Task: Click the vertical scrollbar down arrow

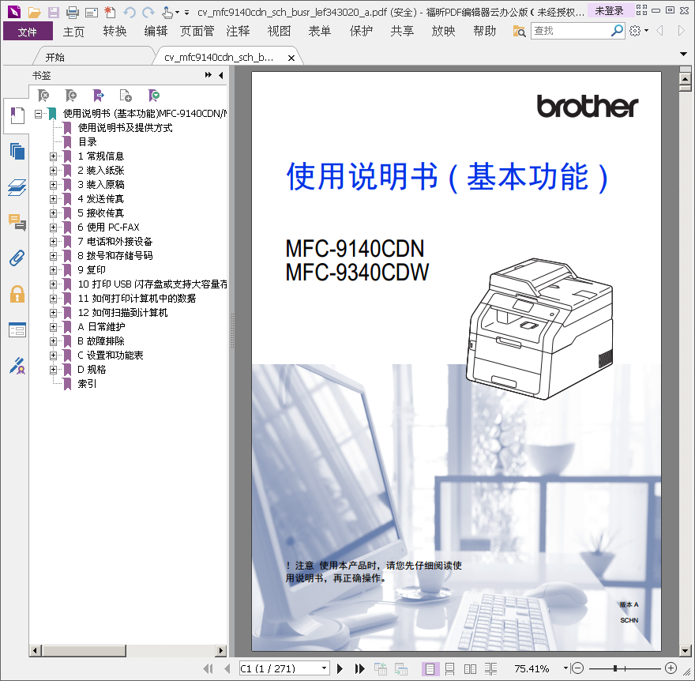Action: 686,650
